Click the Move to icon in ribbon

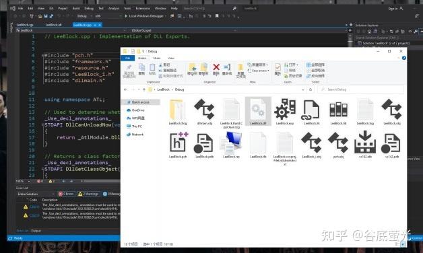193,67
